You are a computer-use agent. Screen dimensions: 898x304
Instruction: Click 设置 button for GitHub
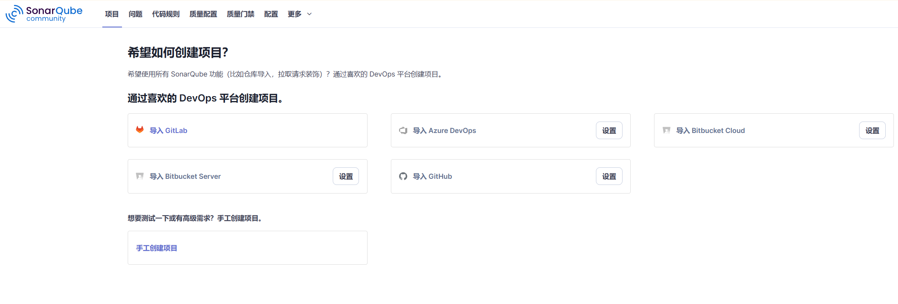pyautogui.click(x=609, y=176)
